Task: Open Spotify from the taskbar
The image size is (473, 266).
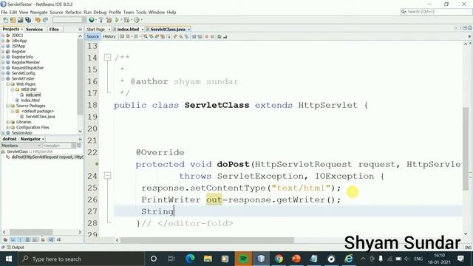Action: (x=243, y=259)
